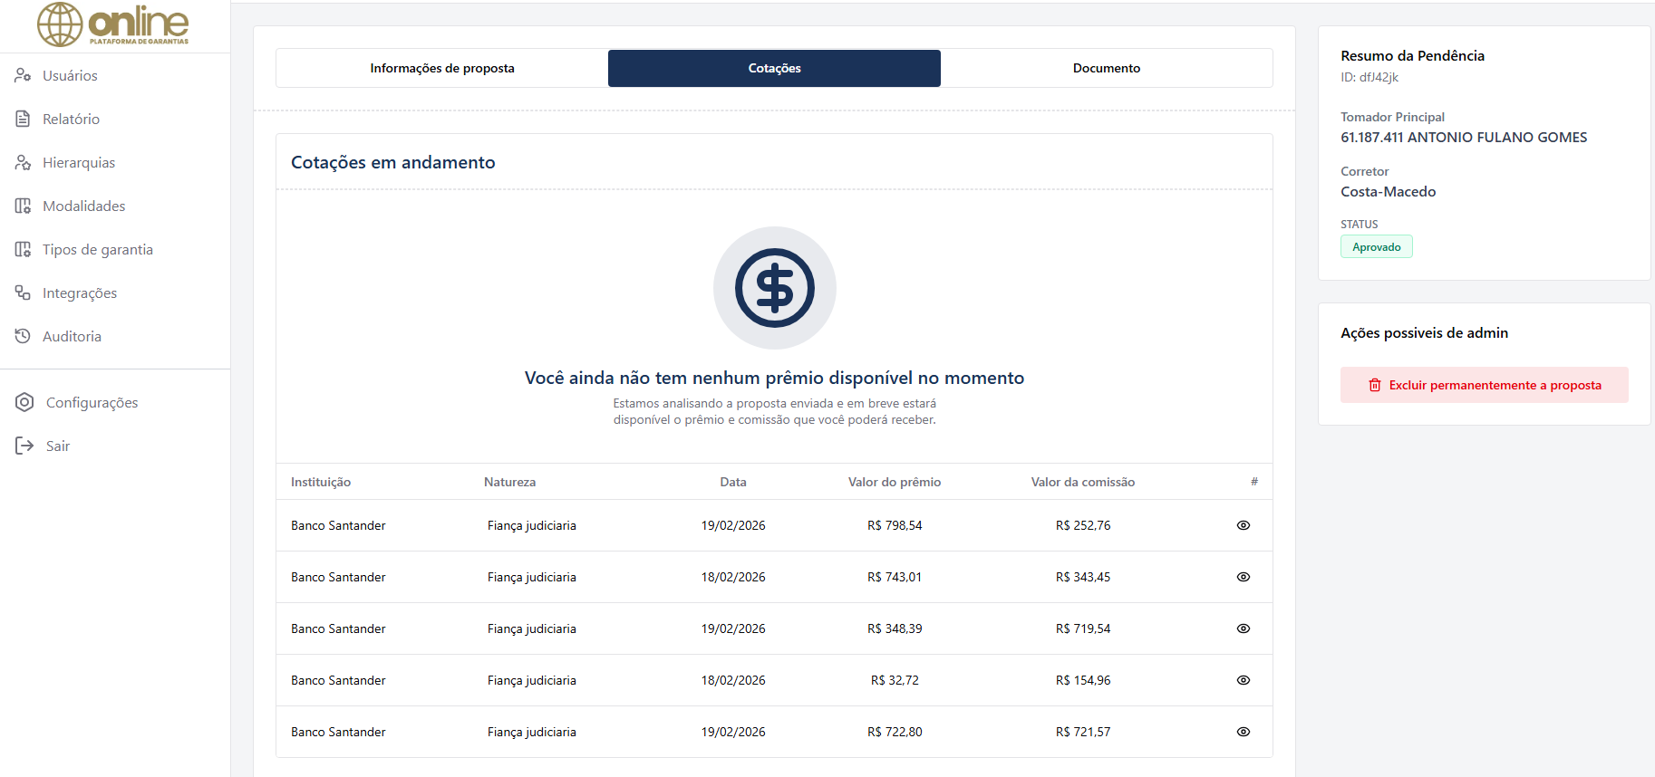Switch to Informações de proposta tab
Screen dimensions: 1655x777
pos(441,68)
